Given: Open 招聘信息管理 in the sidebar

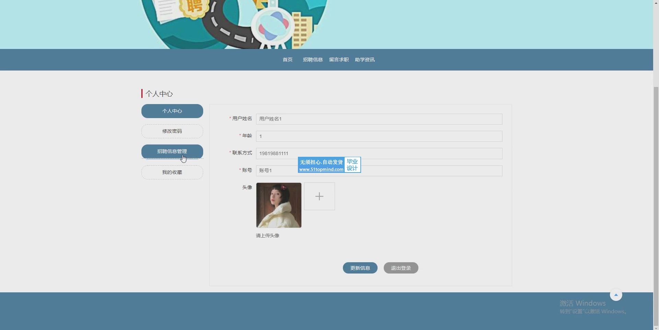Looking at the screenshot, I should coord(172,151).
